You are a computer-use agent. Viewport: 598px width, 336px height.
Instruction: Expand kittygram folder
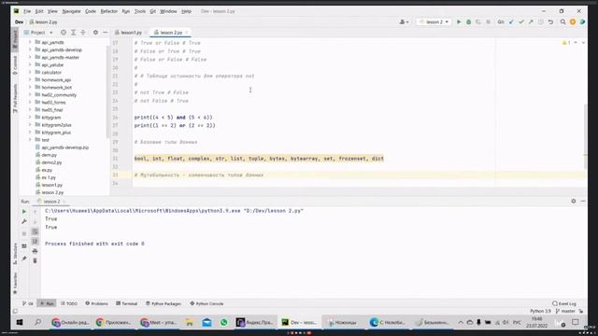(x=30, y=118)
